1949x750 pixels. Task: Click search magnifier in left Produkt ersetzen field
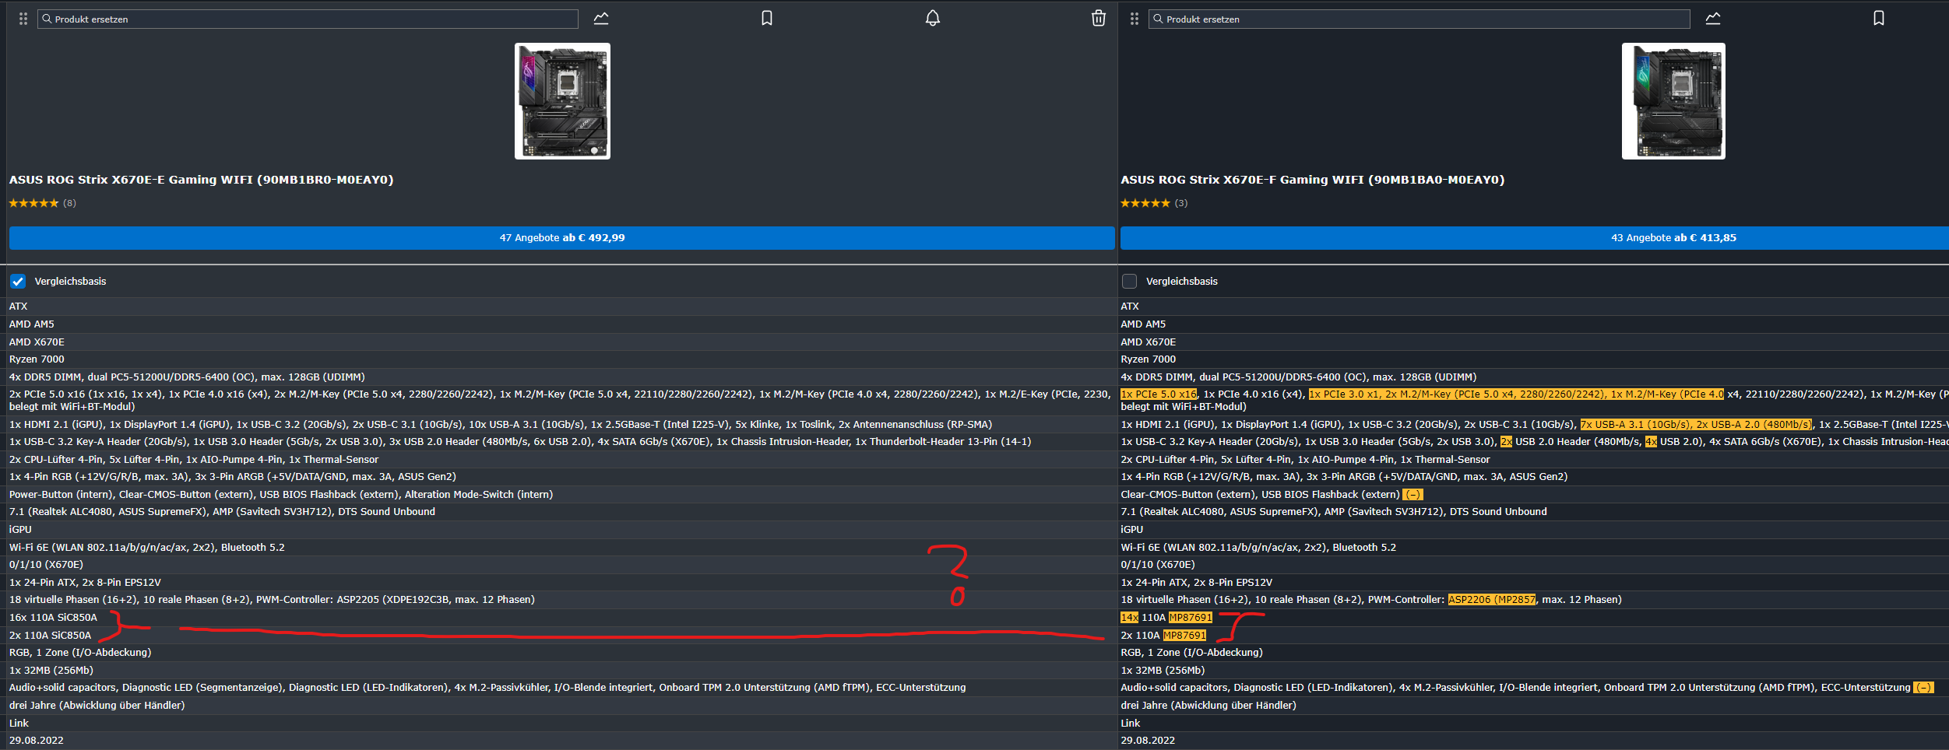47,19
